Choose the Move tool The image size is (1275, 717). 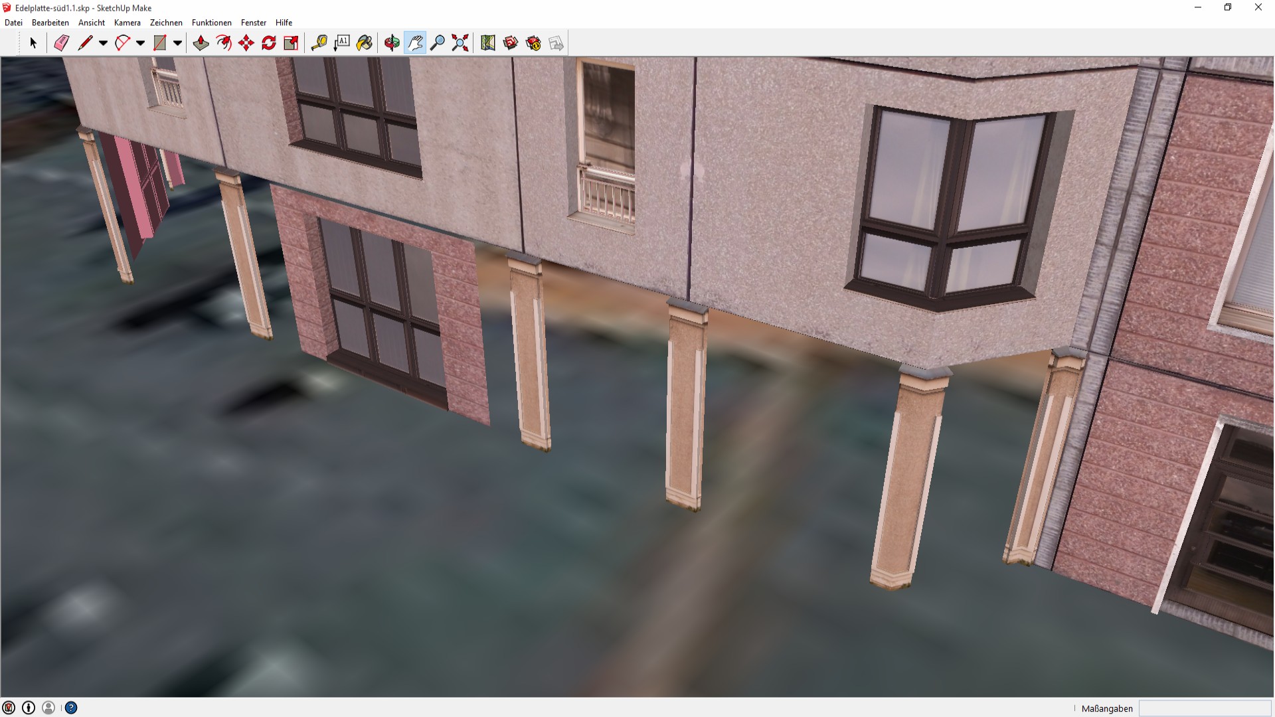[246, 43]
